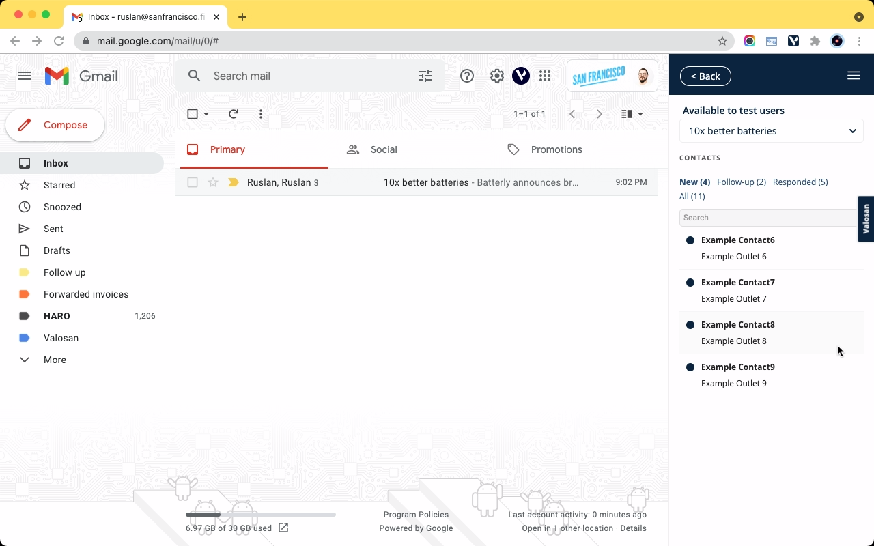874x546 pixels.
Task: Filter contacts by Follow-up (2)
Action: pos(742,182)
